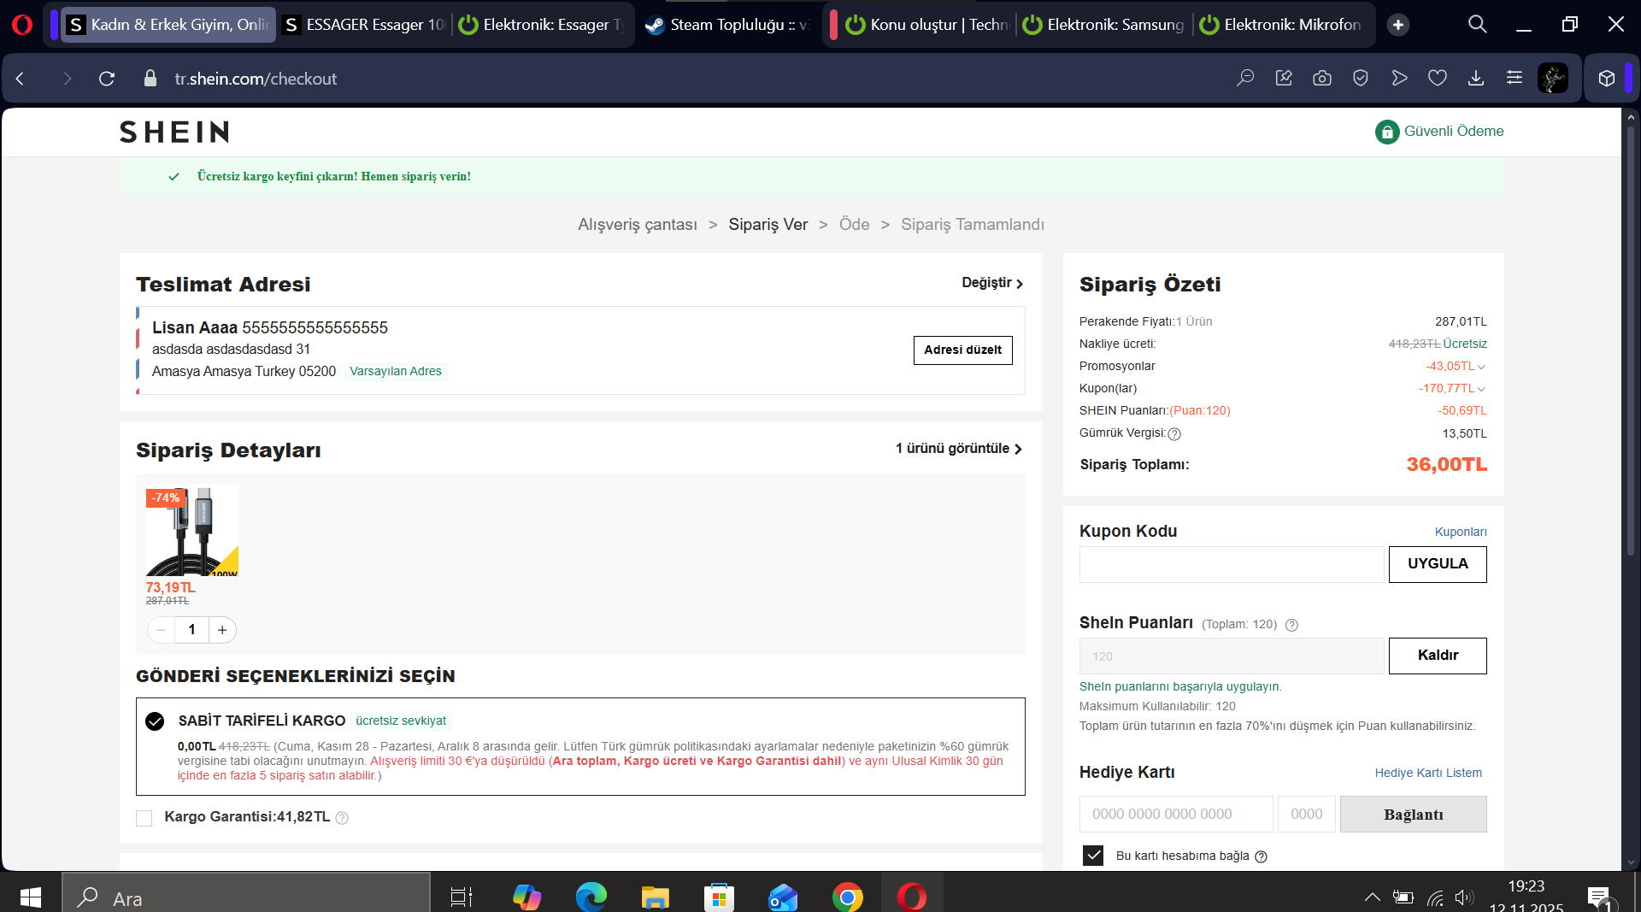Open Değiştir to change delivery address
This screenshot has width=1641, height=912.
point(992,283)
